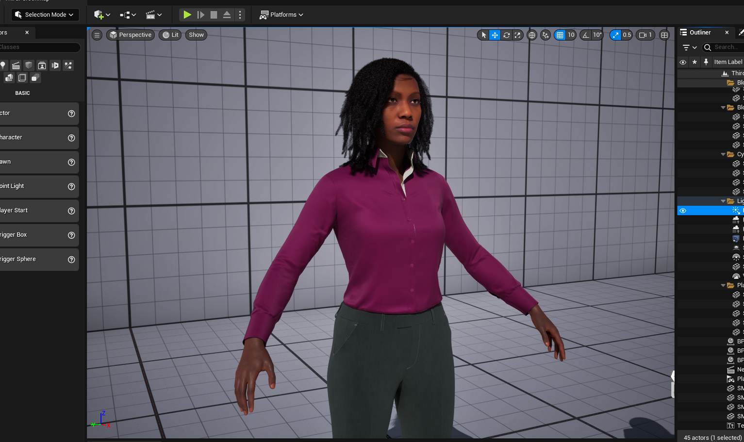Select the Visual Effects sparkles category icon

[68, 65]
